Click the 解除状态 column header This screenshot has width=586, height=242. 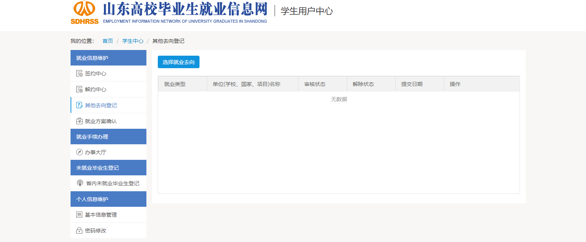tap(363, 84)
